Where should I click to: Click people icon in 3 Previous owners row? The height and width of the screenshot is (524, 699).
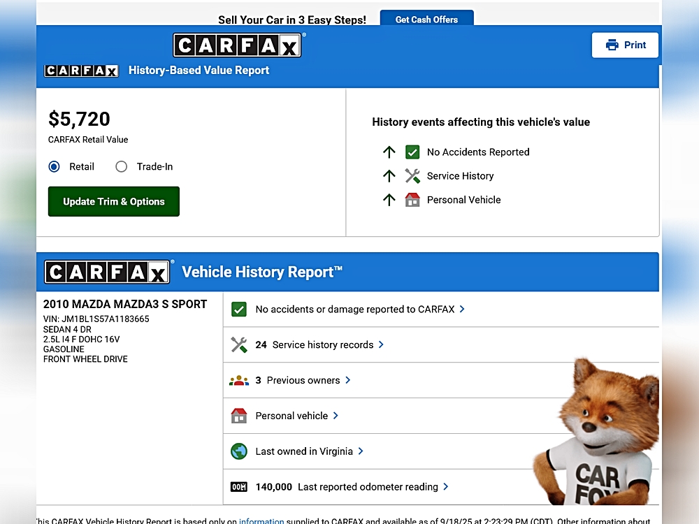point(239,381)
